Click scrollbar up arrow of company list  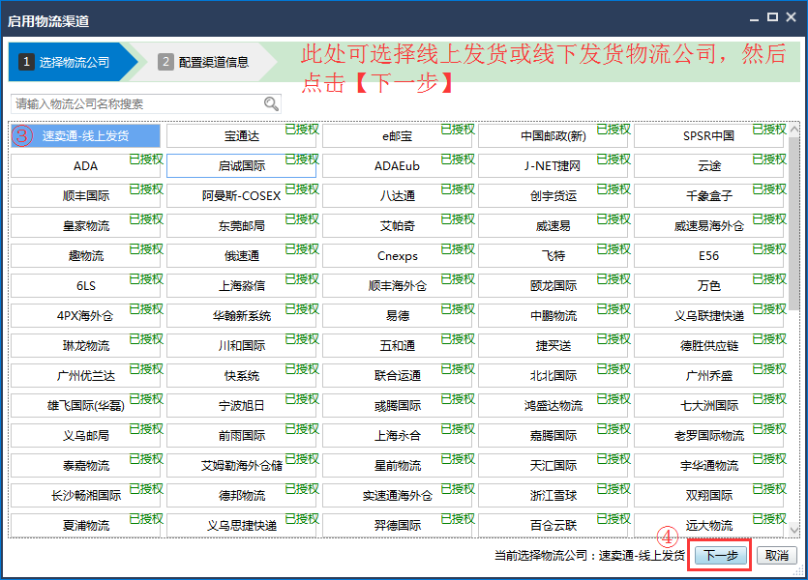794,129
